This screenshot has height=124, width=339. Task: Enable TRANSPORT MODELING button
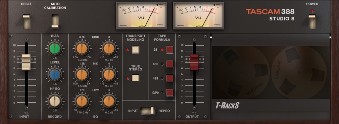click(x=135, y=49)
